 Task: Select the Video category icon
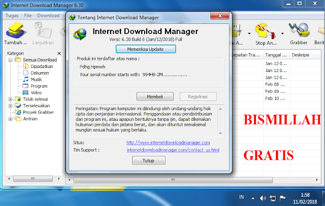point(26,92)
